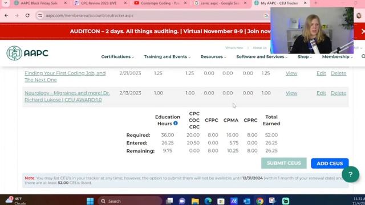
Task: Open Task View in taskbar
Action: pyautogui.click(x=169, y=201)
